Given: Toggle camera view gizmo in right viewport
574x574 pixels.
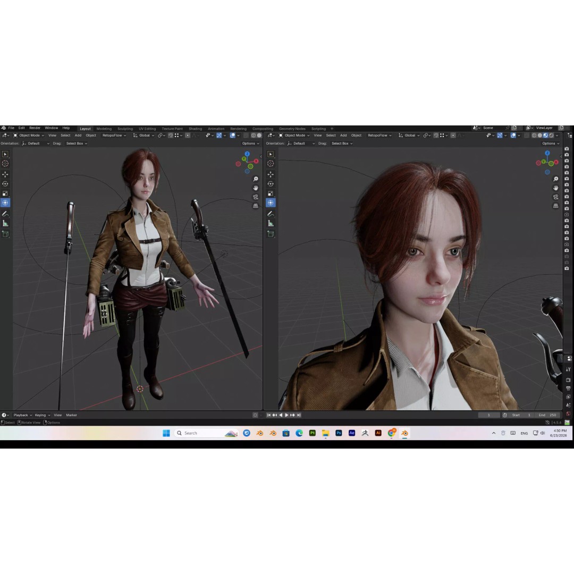Looking at the screenshot, I should (x=556, y=197).
